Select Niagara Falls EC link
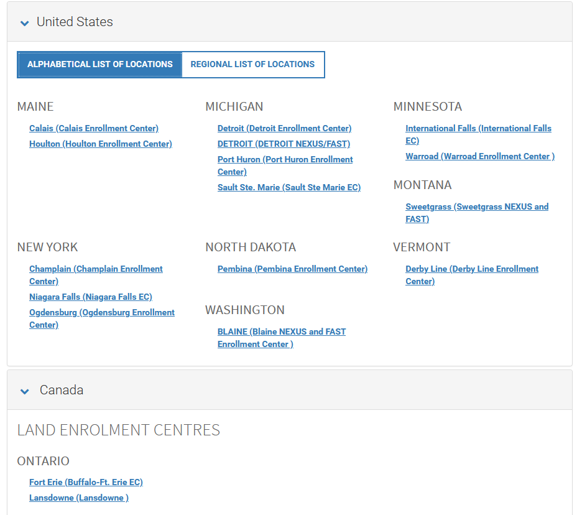The image size is (577, 515). coord(91,297)
